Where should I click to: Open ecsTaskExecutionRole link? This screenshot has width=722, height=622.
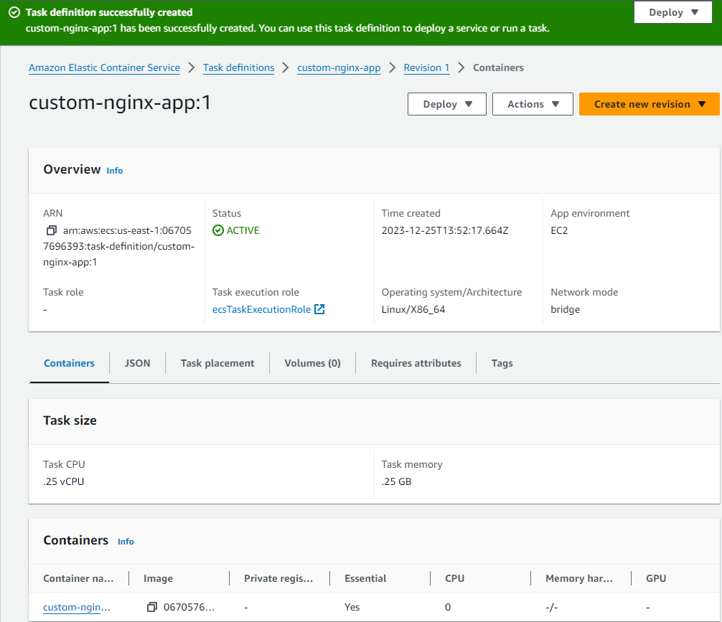pyautogui.click(x=261, y=309)
